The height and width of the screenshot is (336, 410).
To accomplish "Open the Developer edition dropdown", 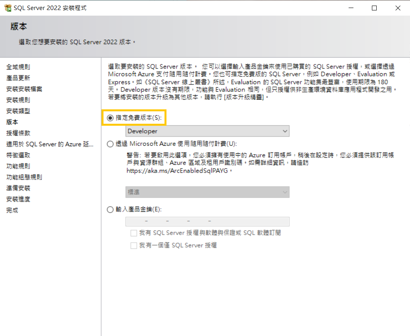I will pyautogui.click(x=207, y=131).
